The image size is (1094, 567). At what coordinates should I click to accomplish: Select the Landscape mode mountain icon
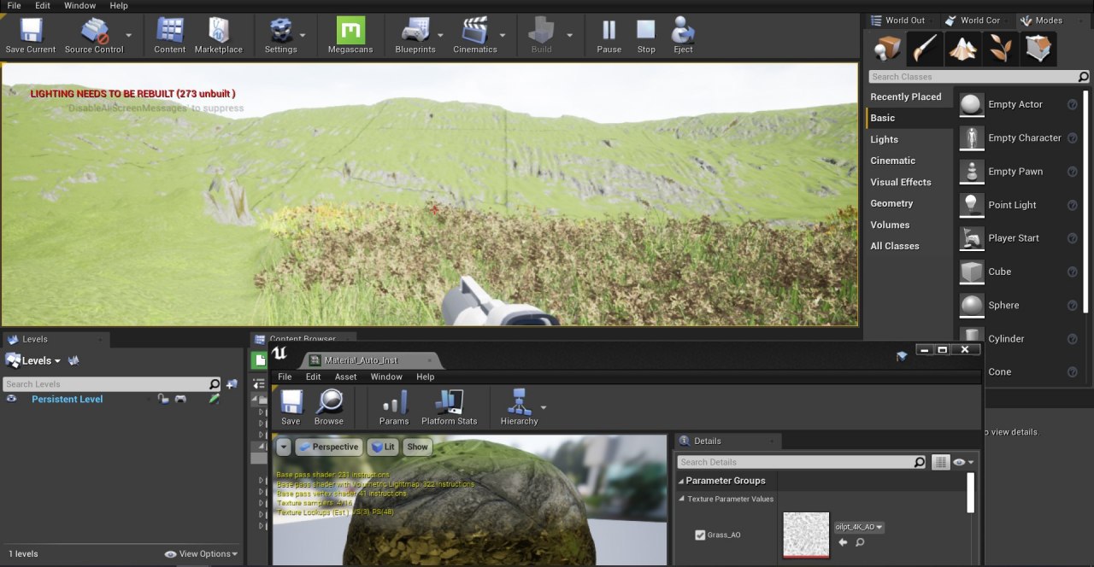(x=963, y=49)
